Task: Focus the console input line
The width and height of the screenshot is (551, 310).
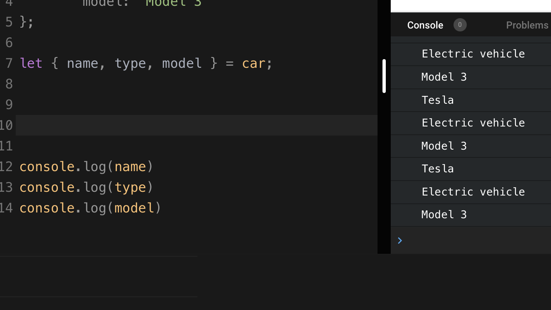Action: pos(471,241)
